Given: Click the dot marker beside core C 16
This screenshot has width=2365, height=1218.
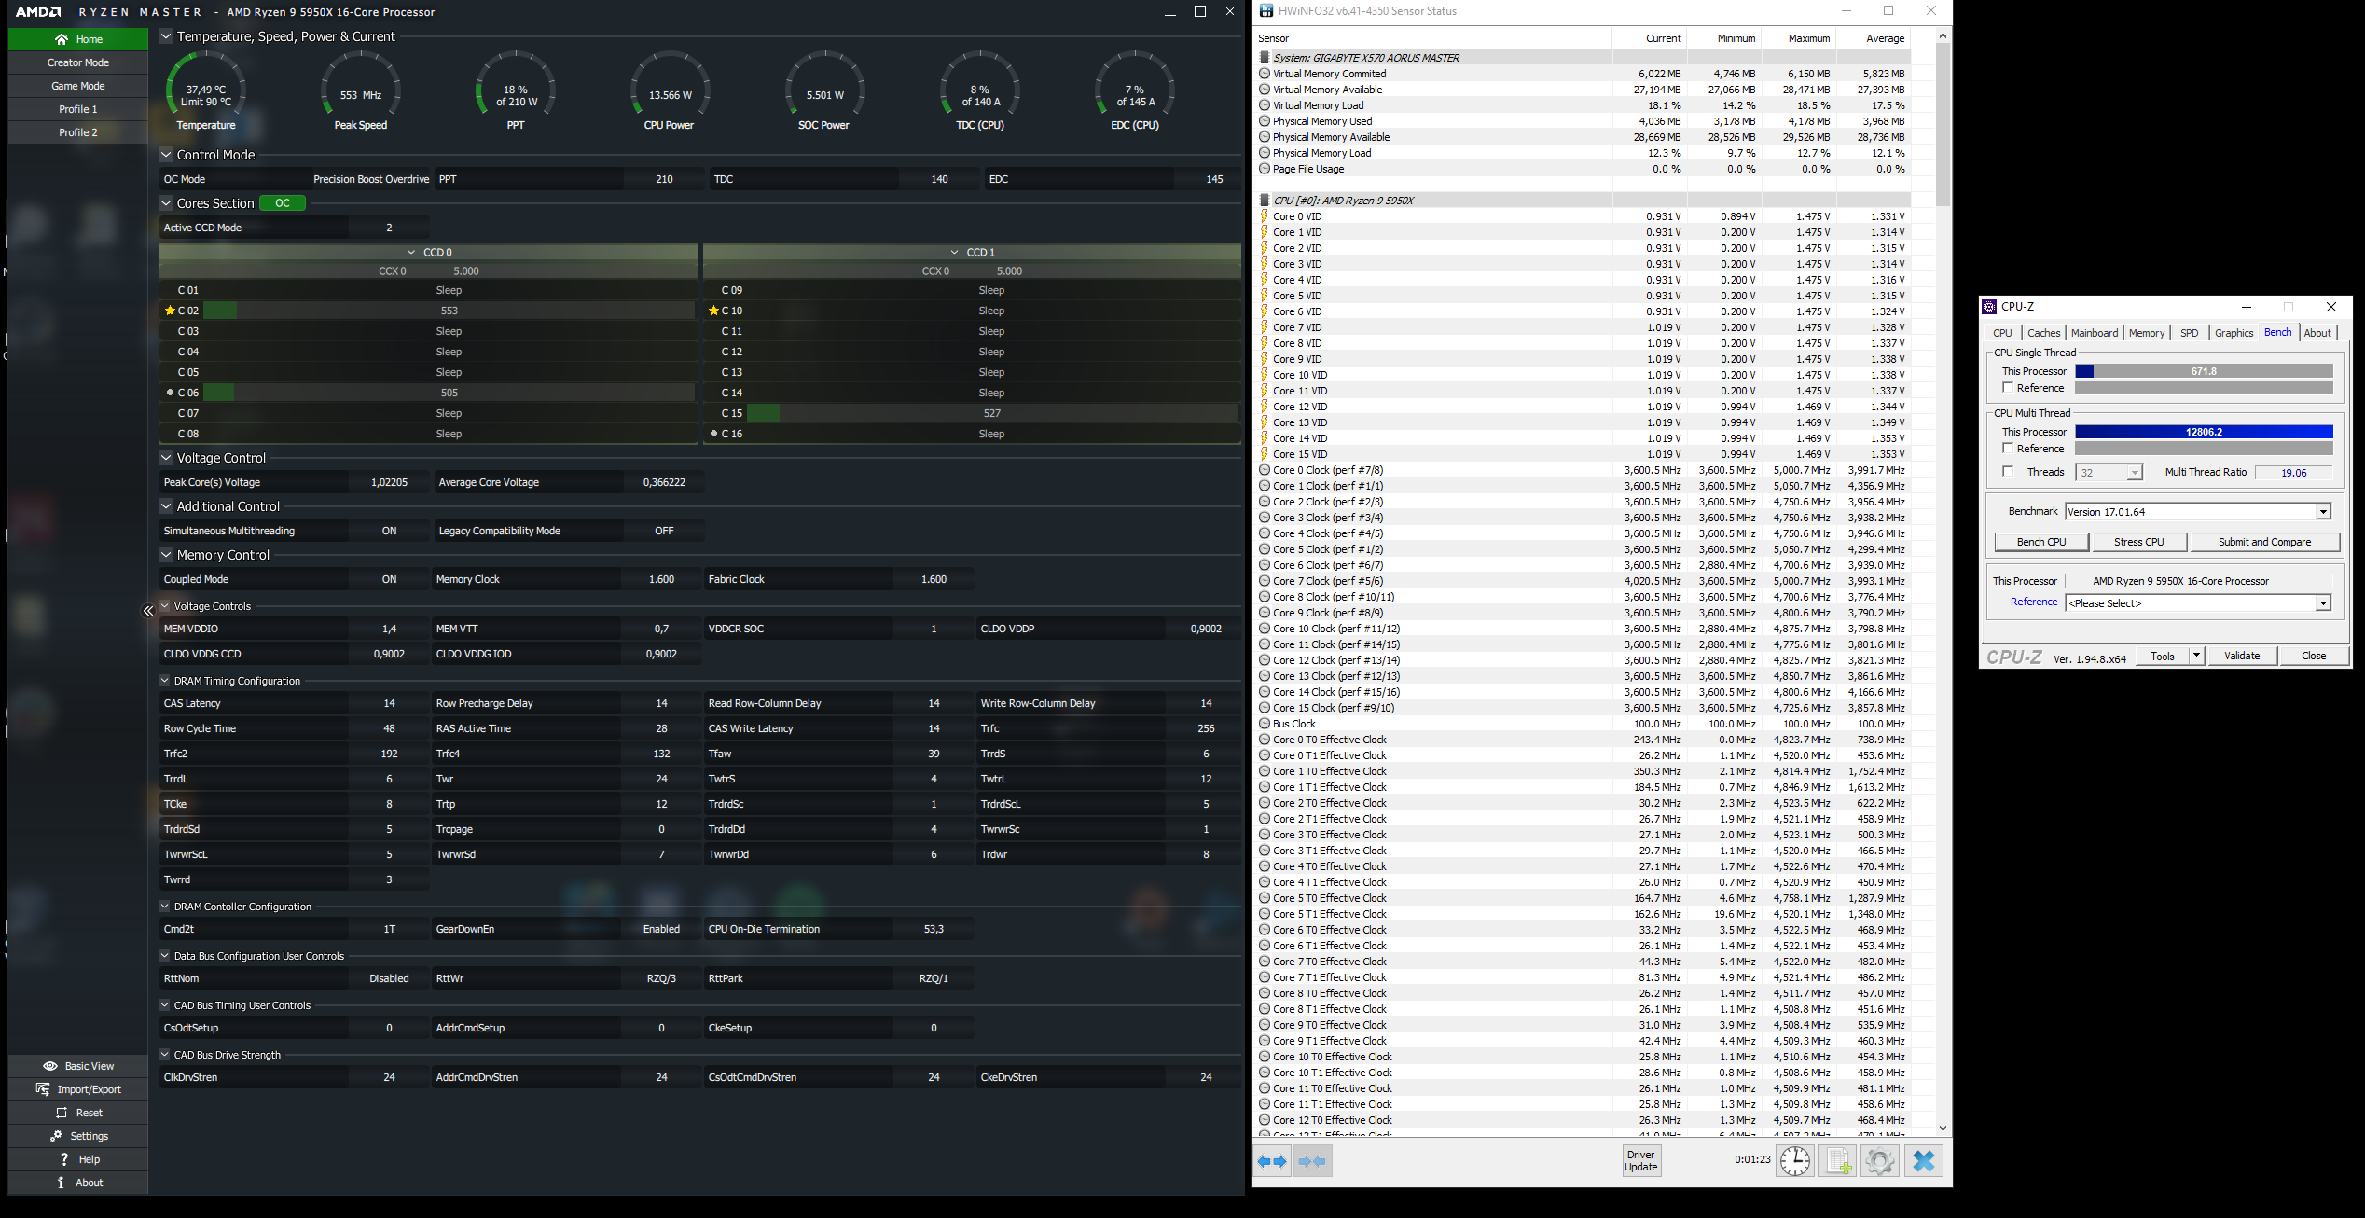Looking at the screenshot, I should [x=713, y=434].
